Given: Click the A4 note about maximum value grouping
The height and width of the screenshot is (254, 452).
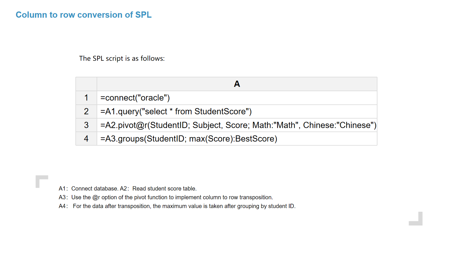Looking at the screenshot, I should tap(177, 206).
